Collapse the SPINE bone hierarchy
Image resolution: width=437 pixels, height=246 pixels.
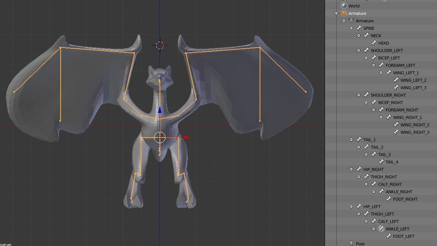[x=351, y=28]
